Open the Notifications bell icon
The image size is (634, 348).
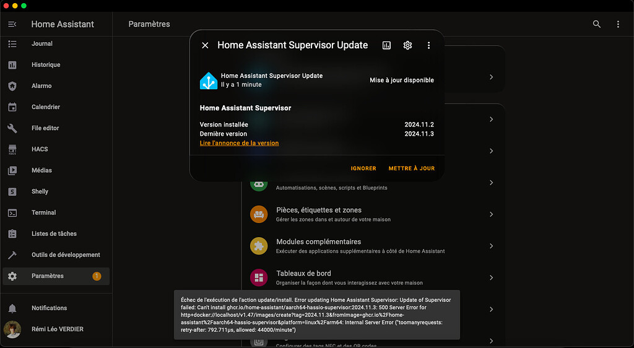12,308
